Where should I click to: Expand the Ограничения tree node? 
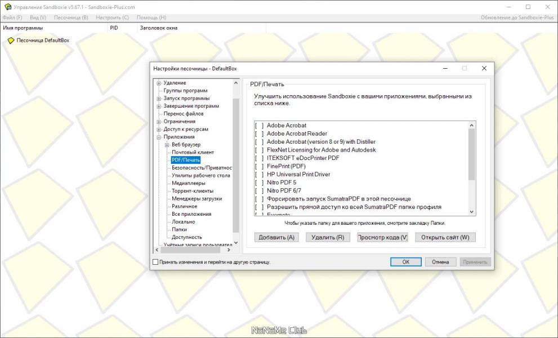(159, 122)
